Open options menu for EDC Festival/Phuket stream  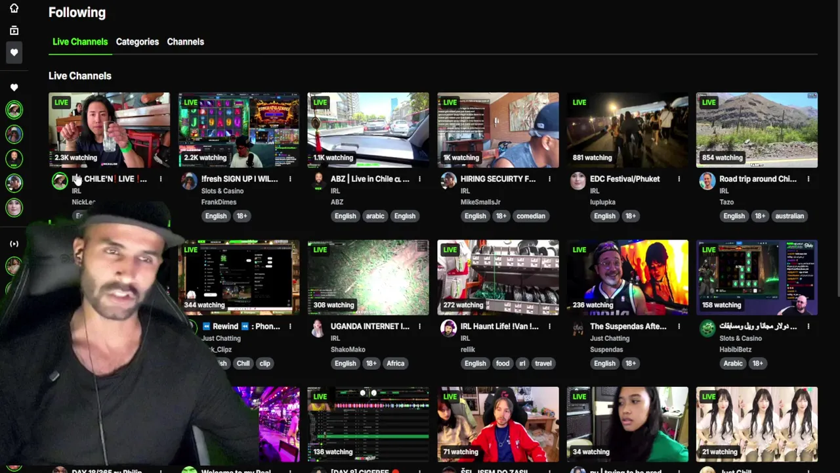679,179
